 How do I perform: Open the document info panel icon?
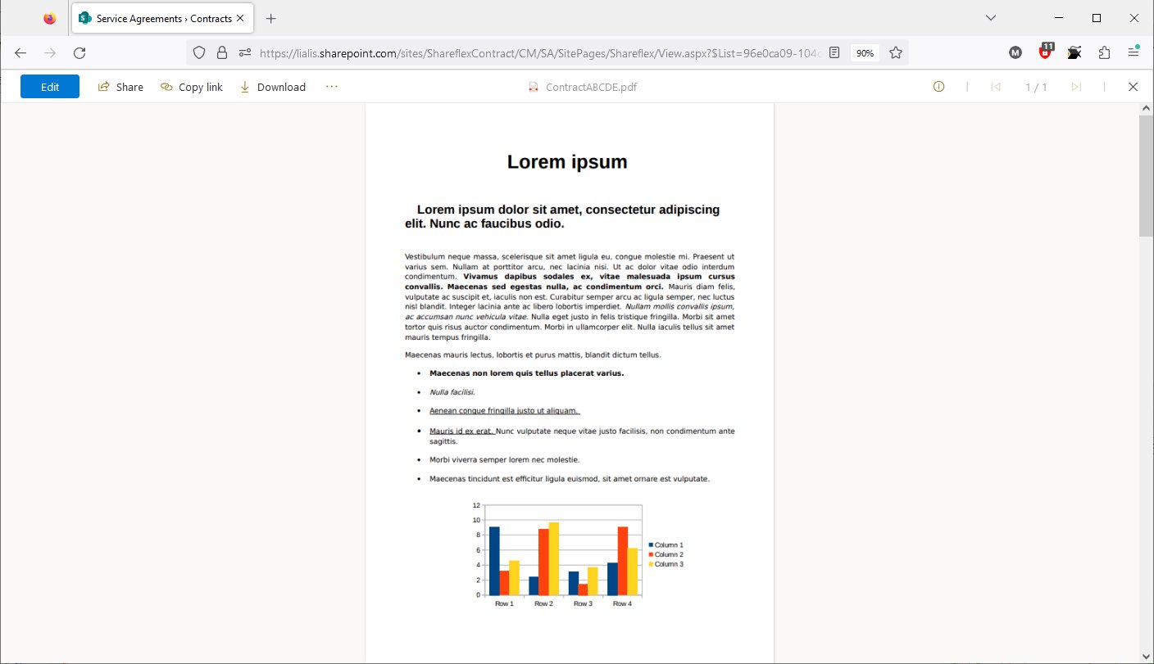point(939,87)
